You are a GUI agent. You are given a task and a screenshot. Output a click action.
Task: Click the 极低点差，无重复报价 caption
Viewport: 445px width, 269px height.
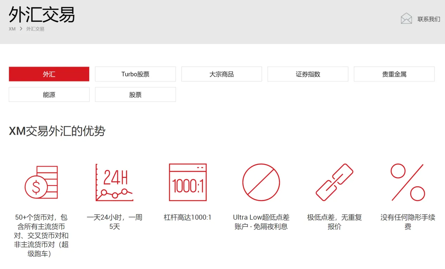click(334, 222)
